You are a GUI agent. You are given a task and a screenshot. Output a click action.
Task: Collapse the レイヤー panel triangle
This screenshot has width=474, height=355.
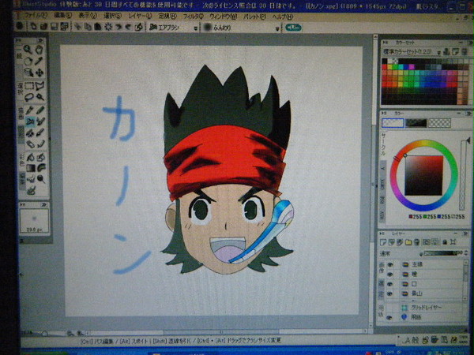tap(382, 234)
